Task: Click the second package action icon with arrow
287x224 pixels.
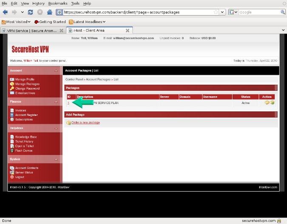Action: click(272, 103)
